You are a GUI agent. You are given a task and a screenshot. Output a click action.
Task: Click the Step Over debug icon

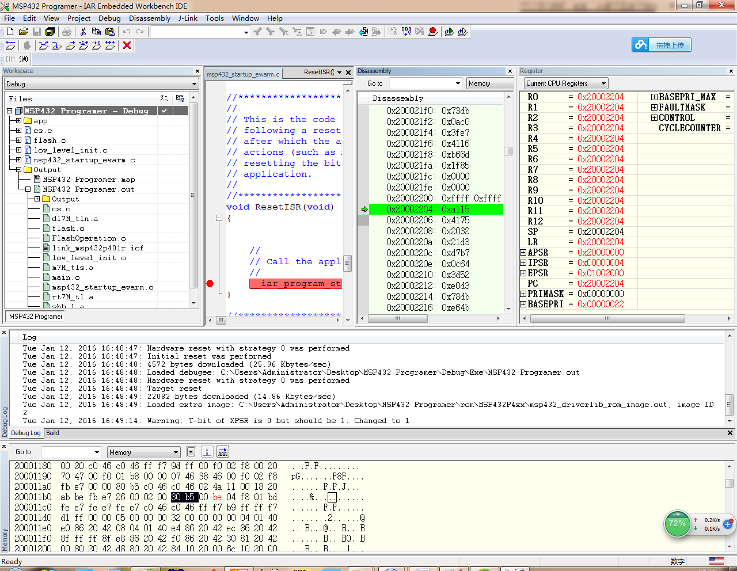tap(44, 45)
